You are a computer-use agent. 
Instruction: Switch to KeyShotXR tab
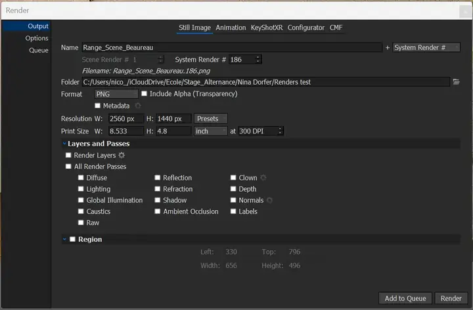(x=267, y=28)
